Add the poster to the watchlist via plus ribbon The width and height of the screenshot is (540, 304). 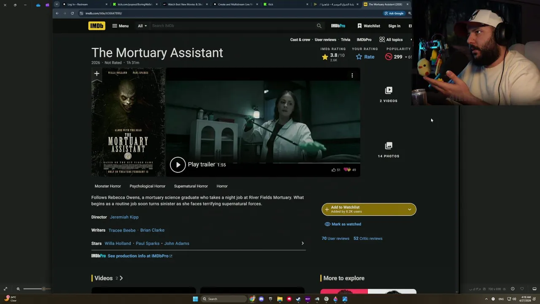97,74
